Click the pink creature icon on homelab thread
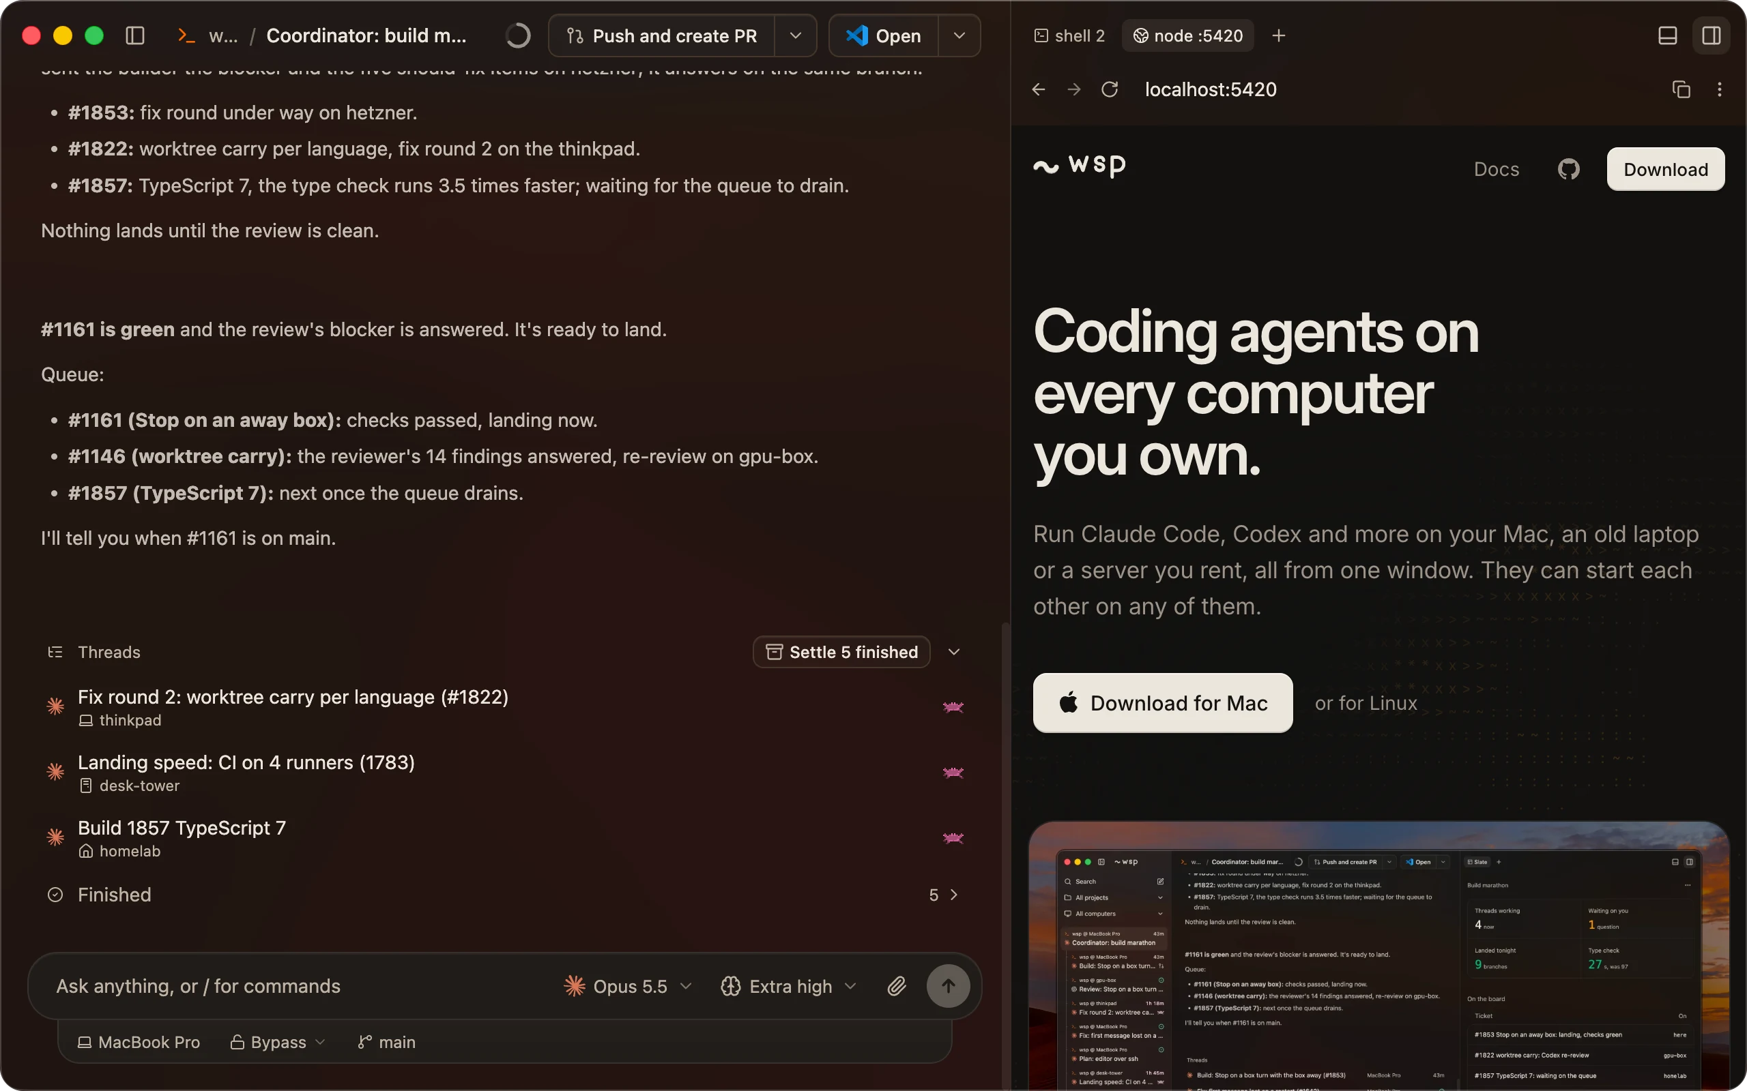This screenshot has width=1747, height=1091. [953, 839]
